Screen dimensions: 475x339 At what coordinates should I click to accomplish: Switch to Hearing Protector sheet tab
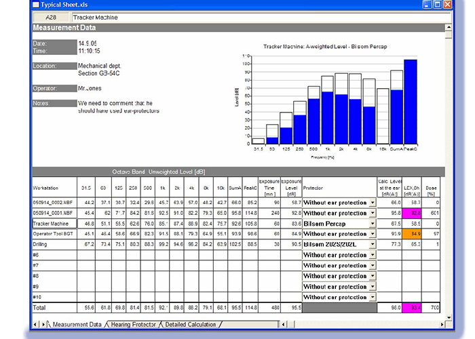(x=133, y=325)
